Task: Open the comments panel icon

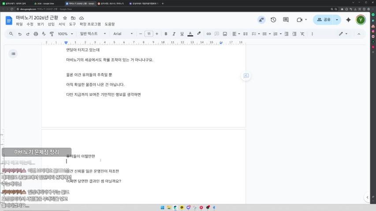Action: [x=286, y=20]
